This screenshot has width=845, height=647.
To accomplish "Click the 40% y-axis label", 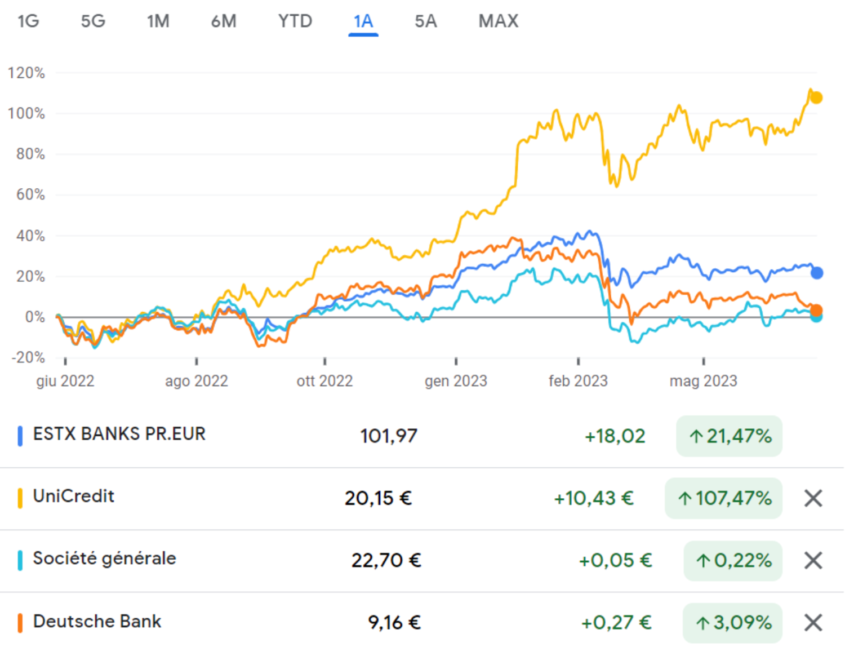I will pyautogui.click(x=30, y=236).
